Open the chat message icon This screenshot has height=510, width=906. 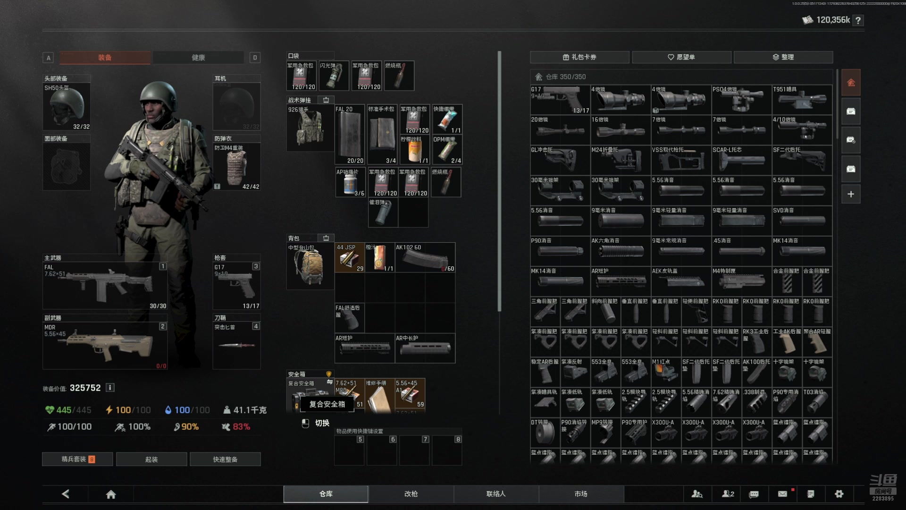(754, 494)
